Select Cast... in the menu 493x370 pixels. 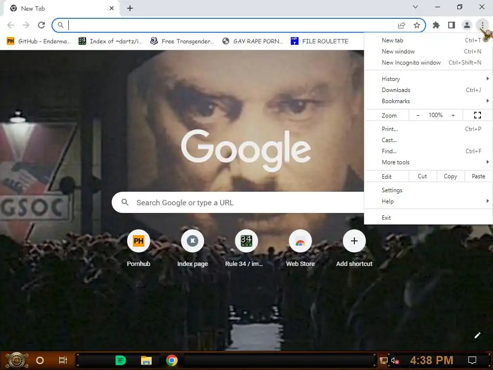pos(428,140)
